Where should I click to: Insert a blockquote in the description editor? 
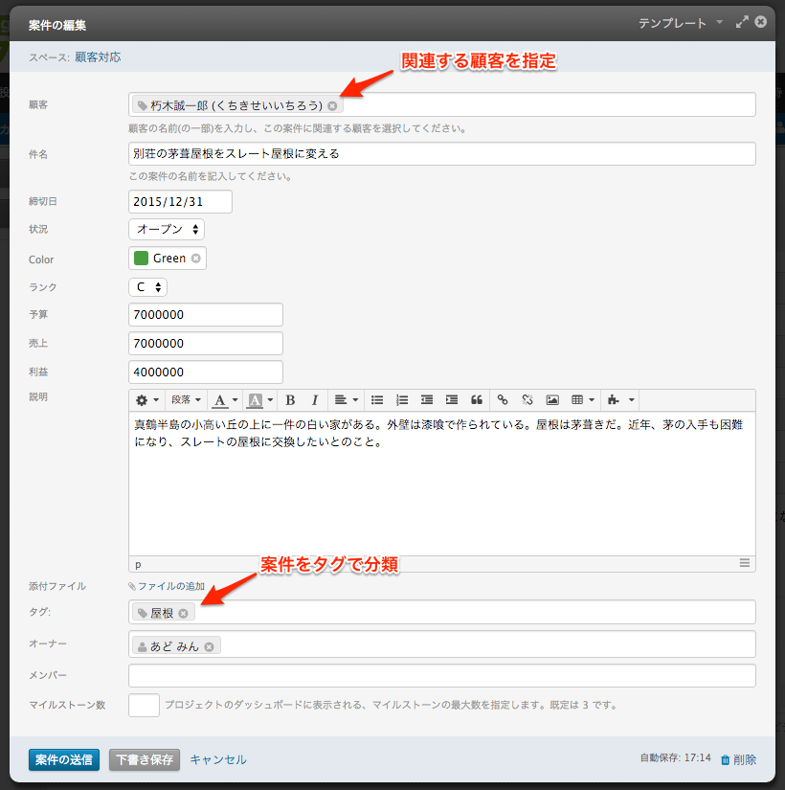475,399
